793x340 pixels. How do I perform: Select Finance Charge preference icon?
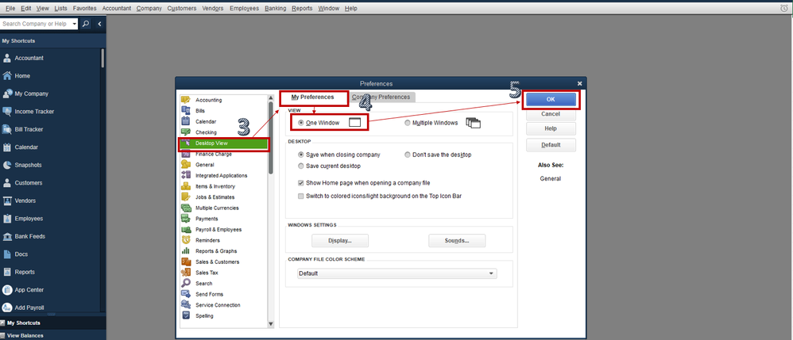186,154
